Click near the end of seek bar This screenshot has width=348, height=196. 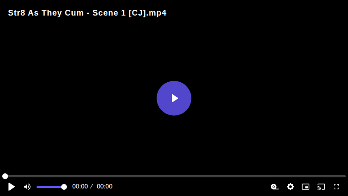(x=341, y=176)
